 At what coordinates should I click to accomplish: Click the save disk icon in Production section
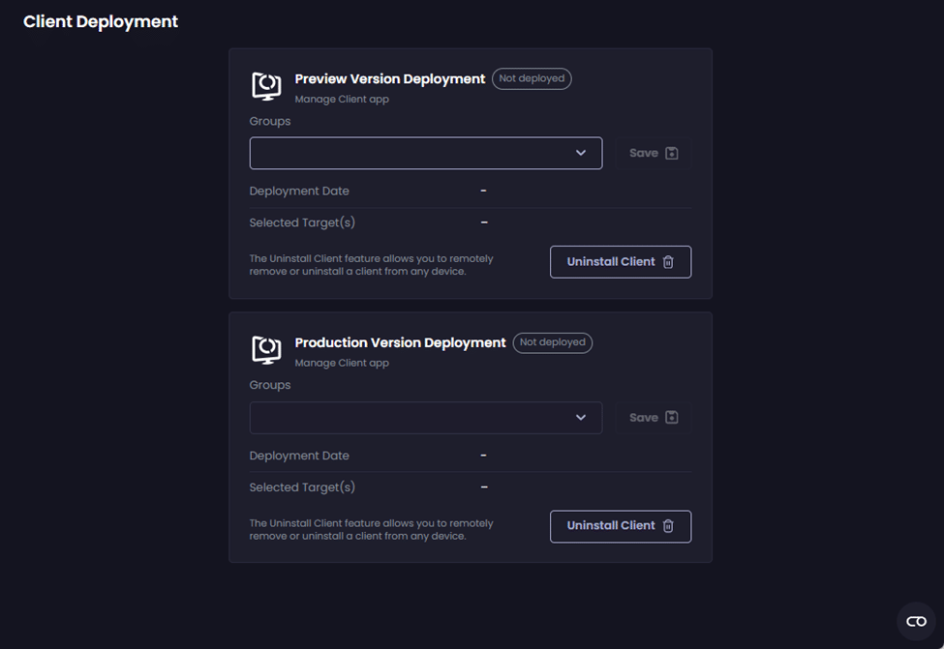(673, 418)
